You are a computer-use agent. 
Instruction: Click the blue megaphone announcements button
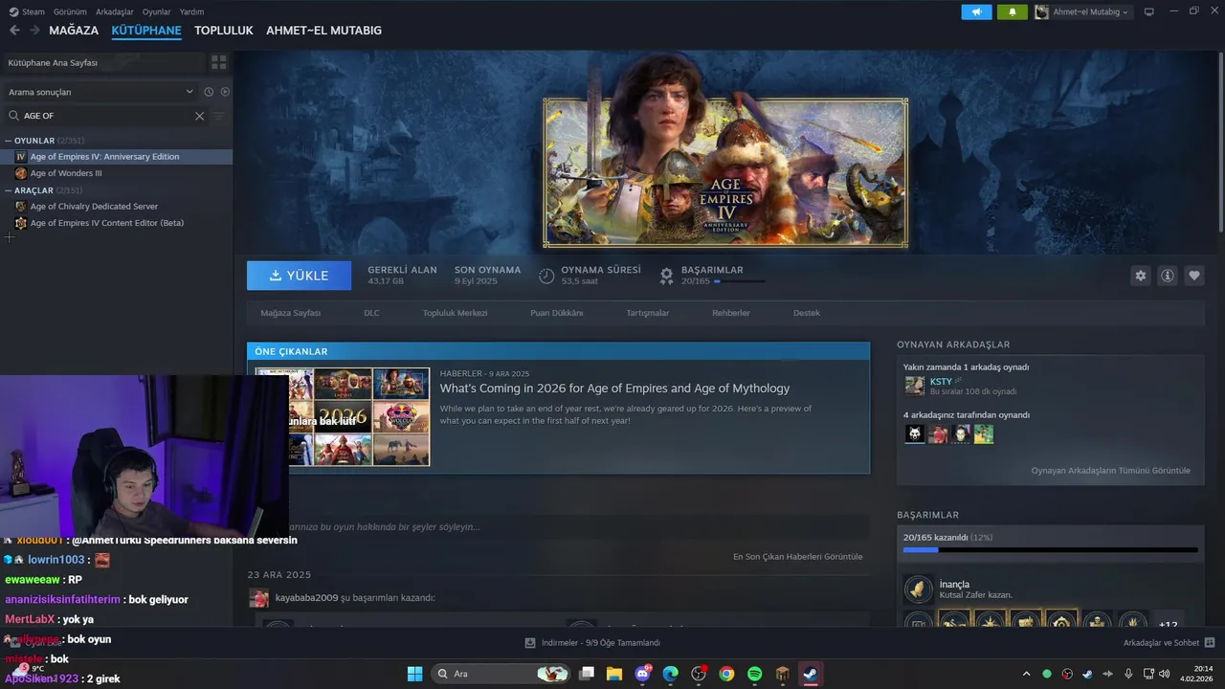pos(976,12)
